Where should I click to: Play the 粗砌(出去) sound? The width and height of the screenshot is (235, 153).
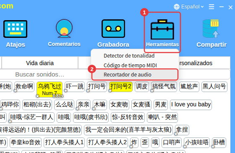pos(37,105)
